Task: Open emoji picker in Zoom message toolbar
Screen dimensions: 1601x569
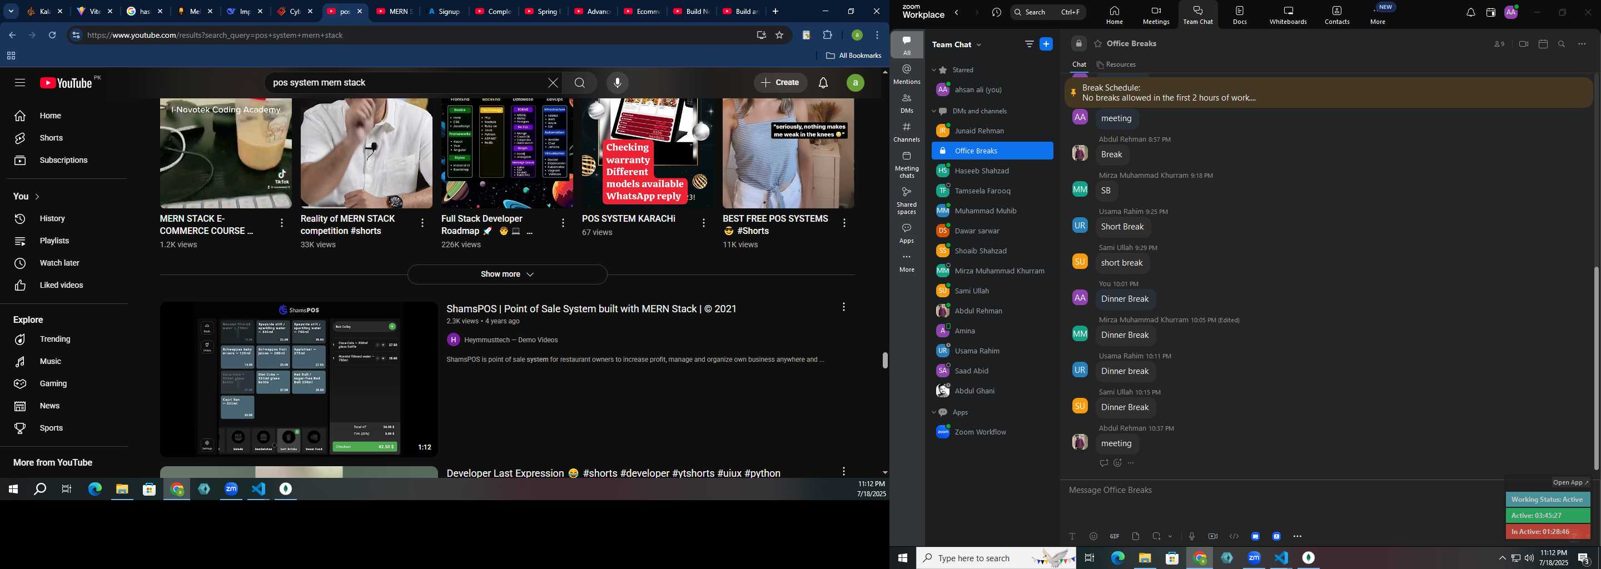Action: (x=1093, y=536)
